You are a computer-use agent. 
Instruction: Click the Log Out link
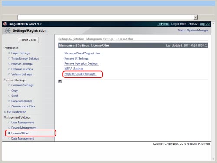point(205,24)
